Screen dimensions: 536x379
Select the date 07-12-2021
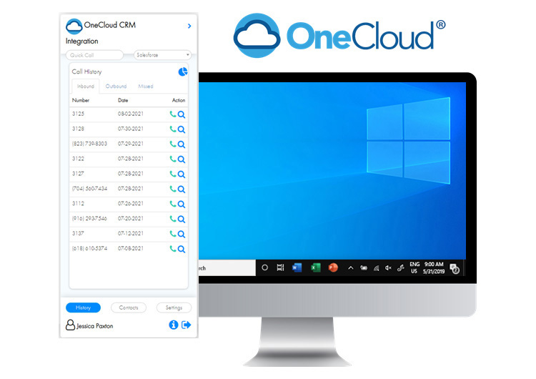131,233
